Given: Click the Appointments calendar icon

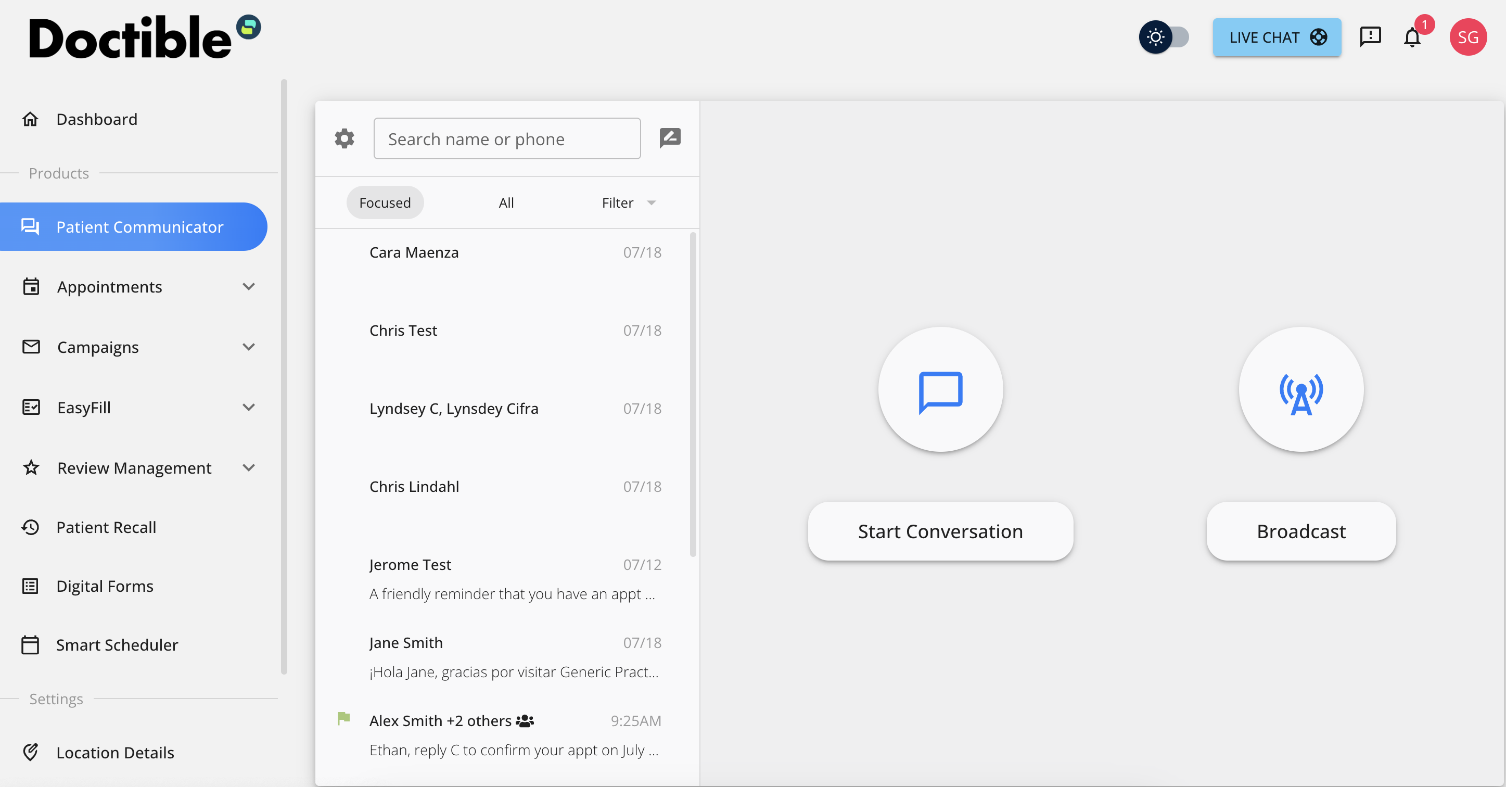Looking at the screenshot, I should 31,286.
